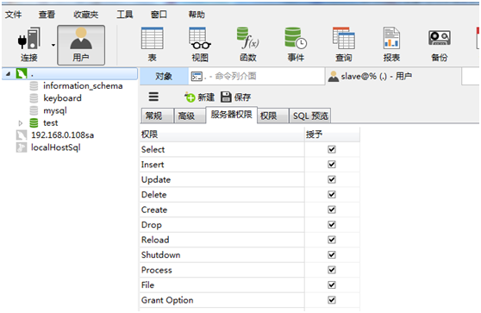Click the Grant (授予) column header
The height and width of the screenshot is (313, 481).
tap(332, 135)
